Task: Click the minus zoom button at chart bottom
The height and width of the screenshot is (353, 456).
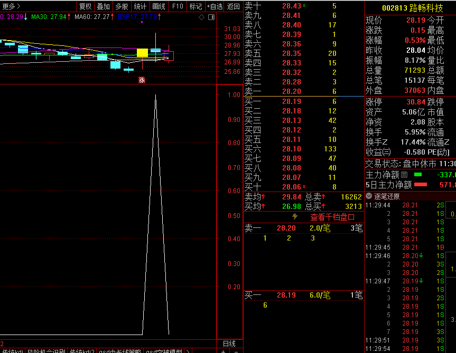Action: tap(235, 351)
